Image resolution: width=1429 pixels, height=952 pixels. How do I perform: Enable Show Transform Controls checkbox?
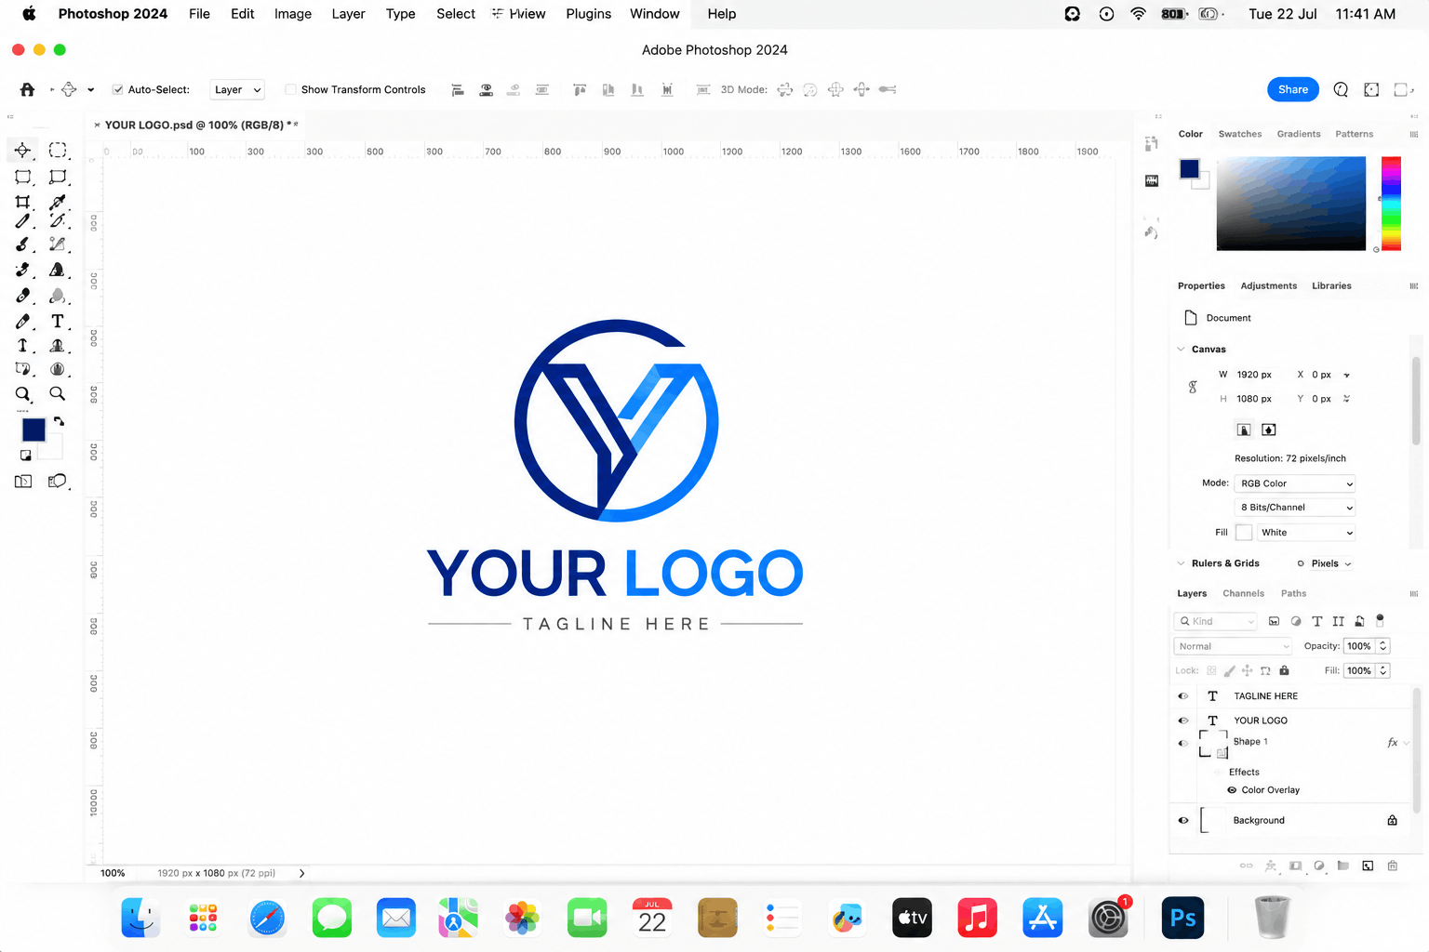point(290,89)
